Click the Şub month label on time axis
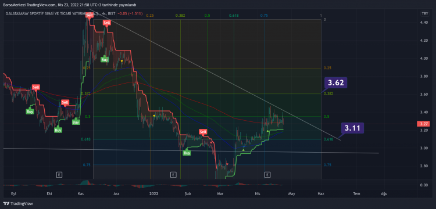The image size is (436, 209). pos(187,193)
